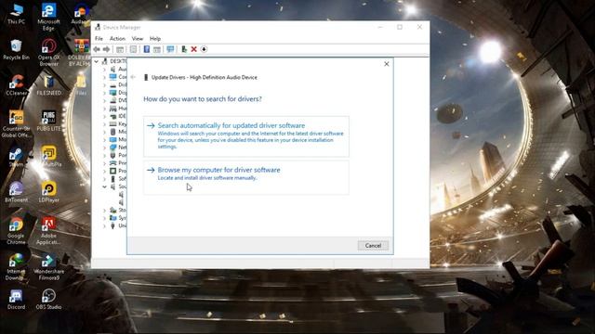Select the Recycle Bin desktop icon
Viewport: 595px width, 334px height.
point(17,49)
